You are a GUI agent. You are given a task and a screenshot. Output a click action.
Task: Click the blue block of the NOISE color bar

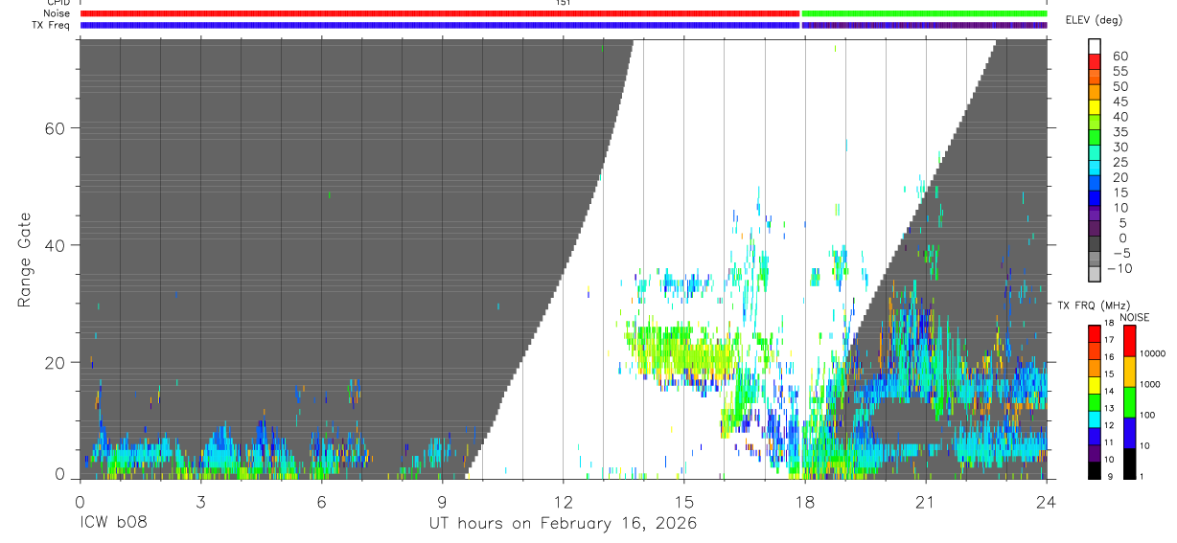(x=1129, y=433)
